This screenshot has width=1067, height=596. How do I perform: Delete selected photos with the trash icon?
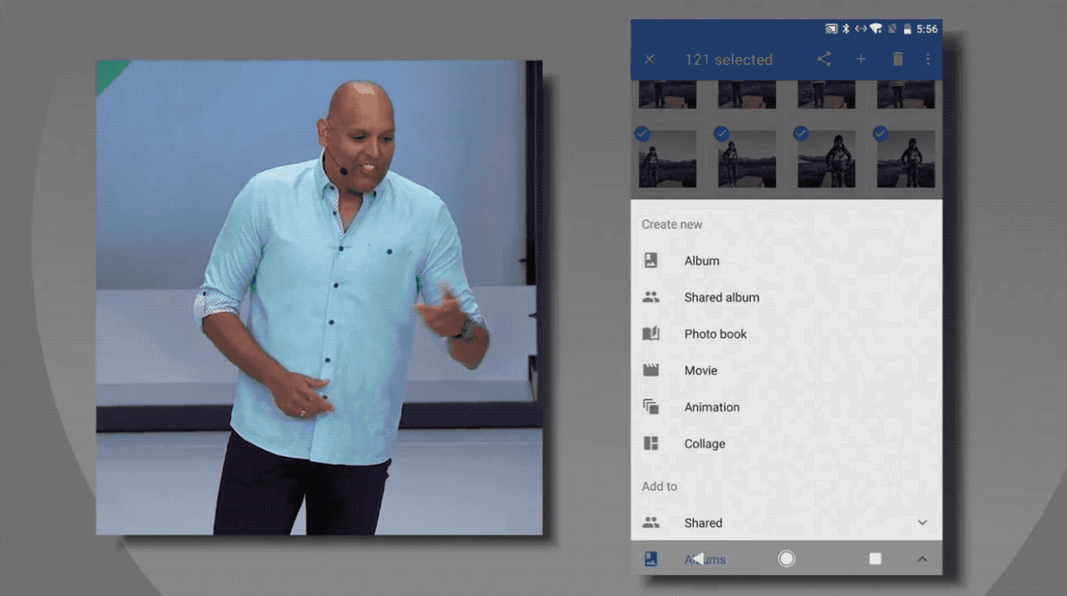tap(898, 59)
